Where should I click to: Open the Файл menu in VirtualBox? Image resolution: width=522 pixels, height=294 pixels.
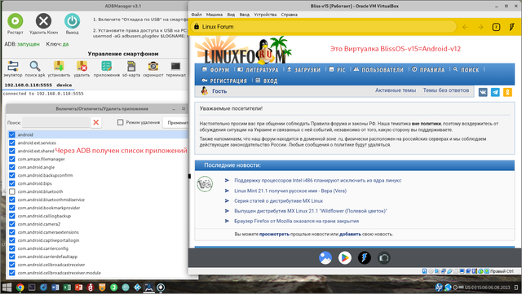pos(197,15)
